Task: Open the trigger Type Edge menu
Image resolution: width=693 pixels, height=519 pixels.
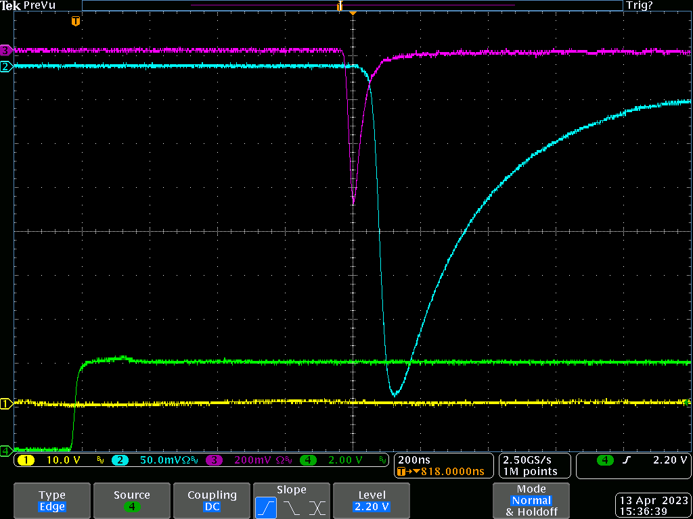Action: pos(52,501)
